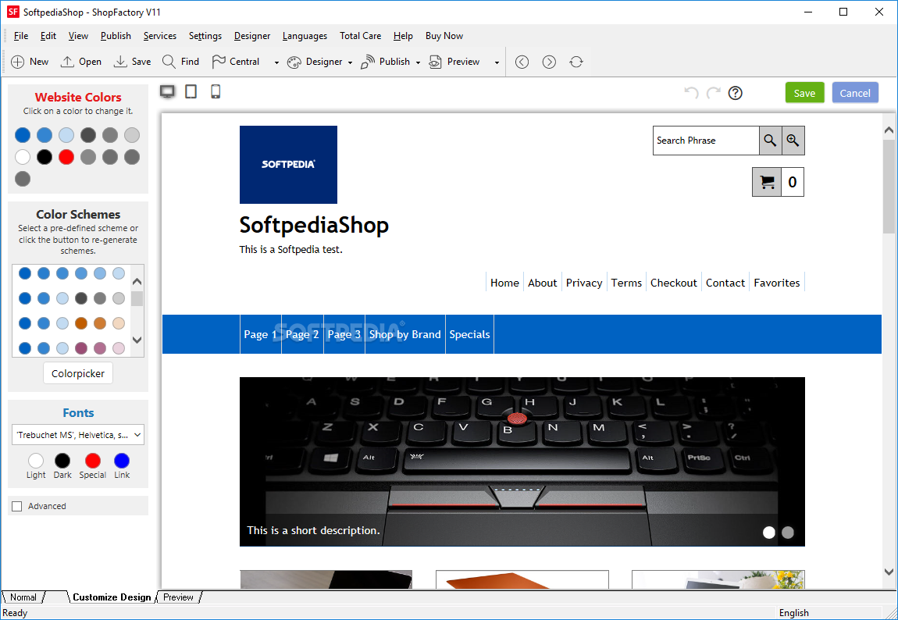Click page scrollbar down arrow

click(x=889, y=572)
